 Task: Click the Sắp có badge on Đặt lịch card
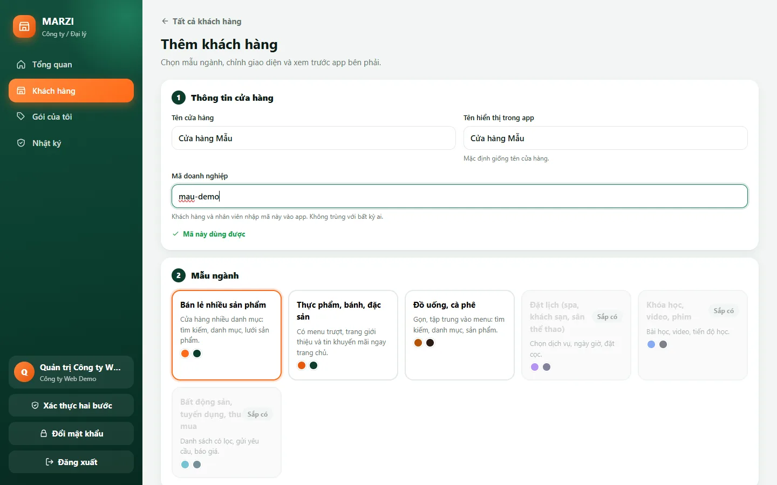tap(607, 317)
